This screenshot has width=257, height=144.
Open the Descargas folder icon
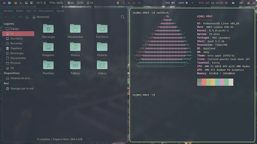tap(48, 29)
